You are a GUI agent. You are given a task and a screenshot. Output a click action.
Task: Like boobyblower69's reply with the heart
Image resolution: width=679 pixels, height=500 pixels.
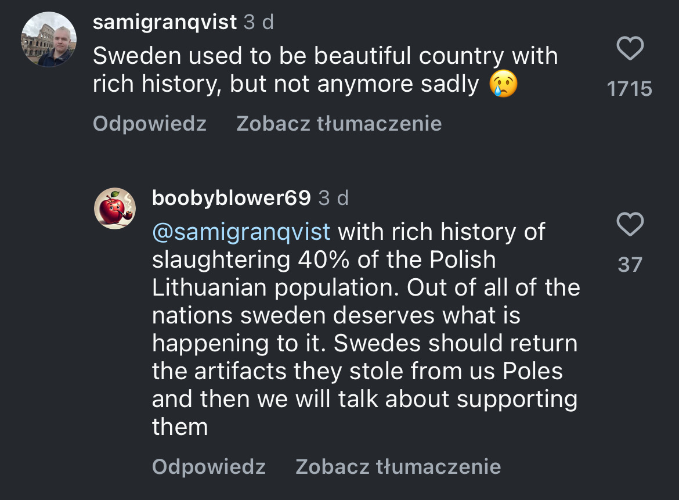coord(630,225)
